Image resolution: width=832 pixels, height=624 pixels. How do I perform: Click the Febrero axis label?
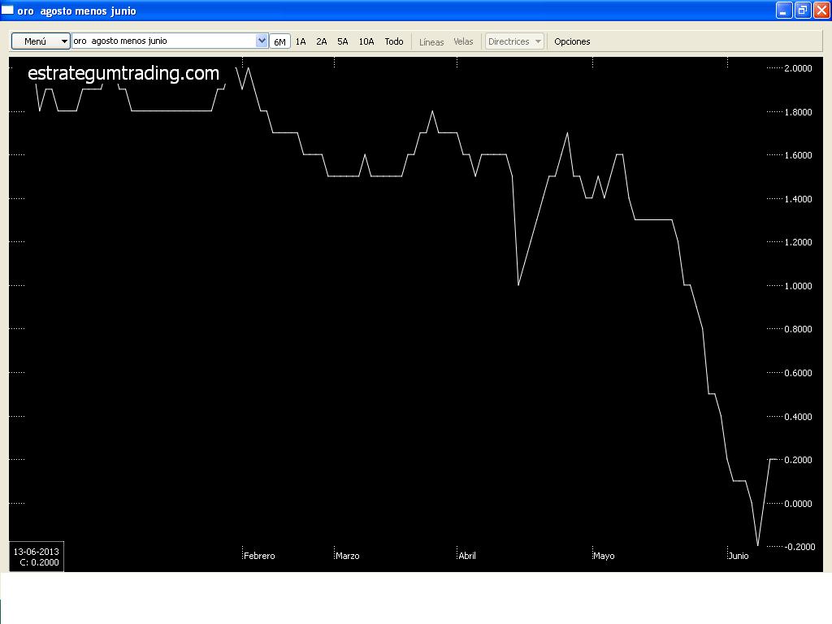259,556
